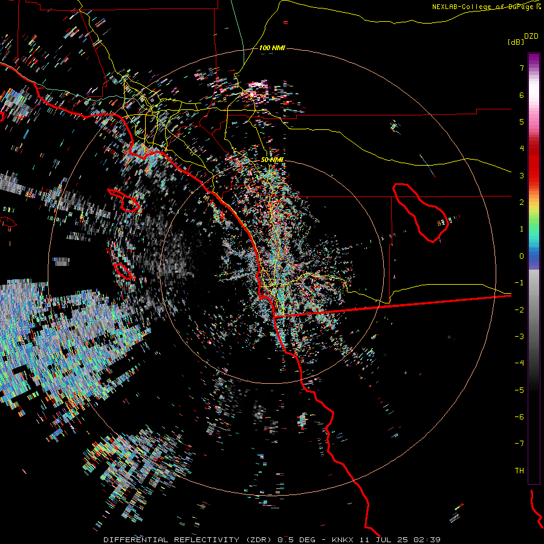544x544 pixels.
Task: Click the [dB] unit label
Action: point(516,42)
